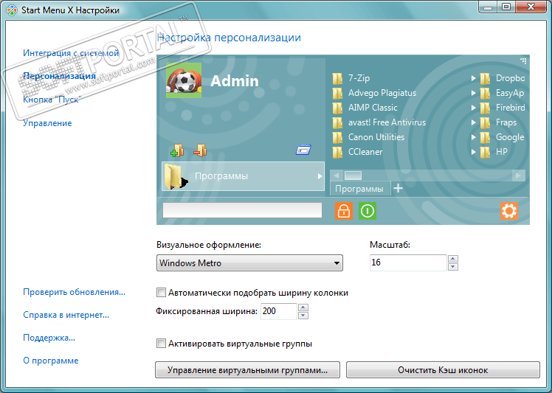
Task: Click the Advego Plagiatus folder icon
Action: click(x=337, y=93)
